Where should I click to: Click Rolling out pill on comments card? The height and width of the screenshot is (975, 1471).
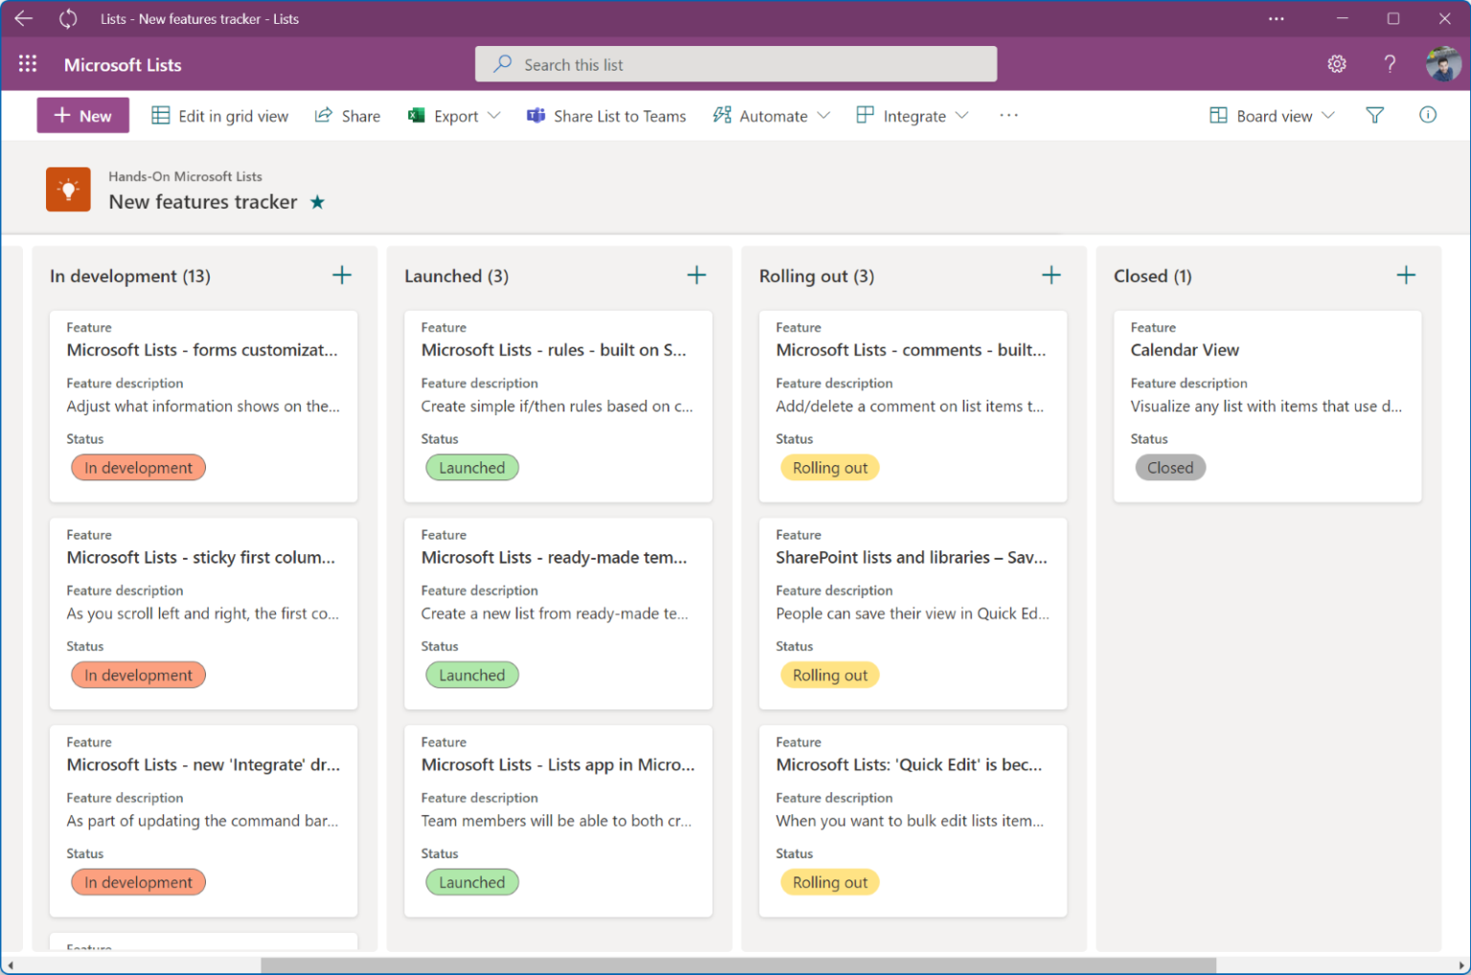tap(830, 468)
